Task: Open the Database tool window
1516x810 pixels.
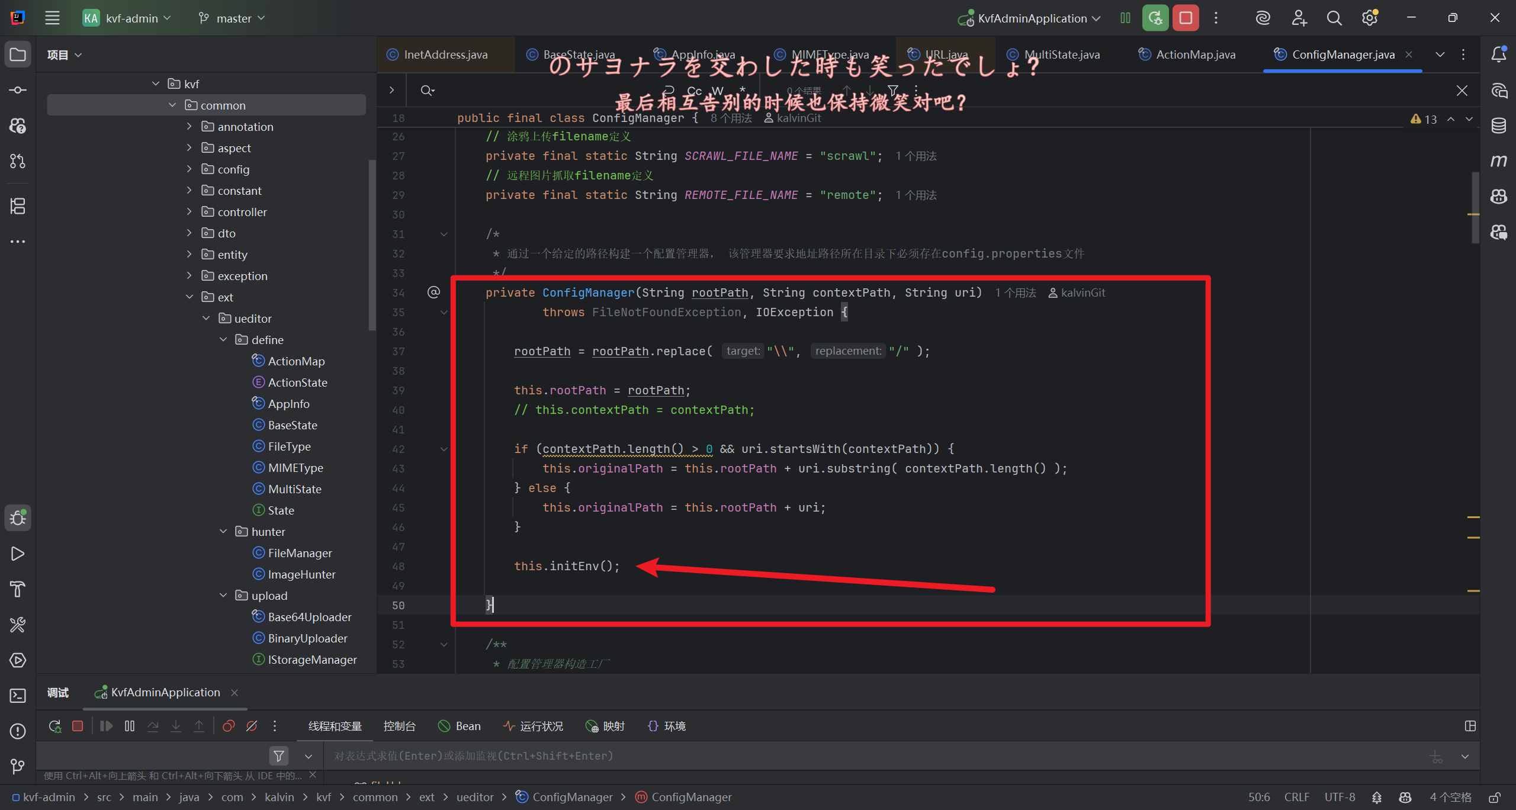Action: click(x=1499, y=126)
